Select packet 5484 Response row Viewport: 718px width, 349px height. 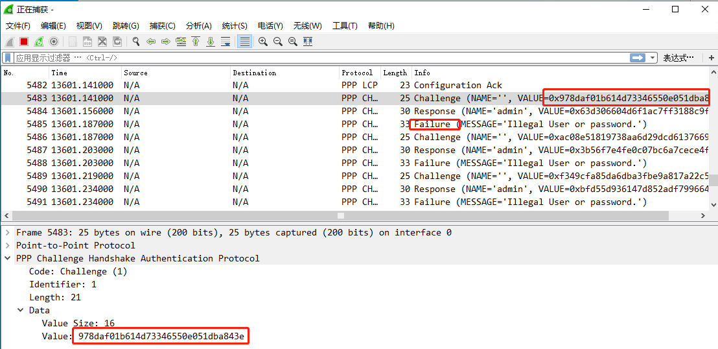[355, 112]
